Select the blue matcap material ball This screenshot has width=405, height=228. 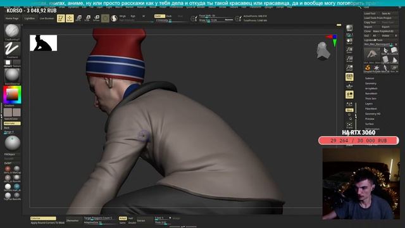17,186
